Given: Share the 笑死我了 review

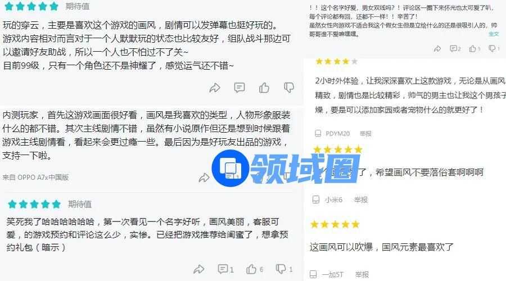Looking at the screenshot, I should (x=199, y=269).
